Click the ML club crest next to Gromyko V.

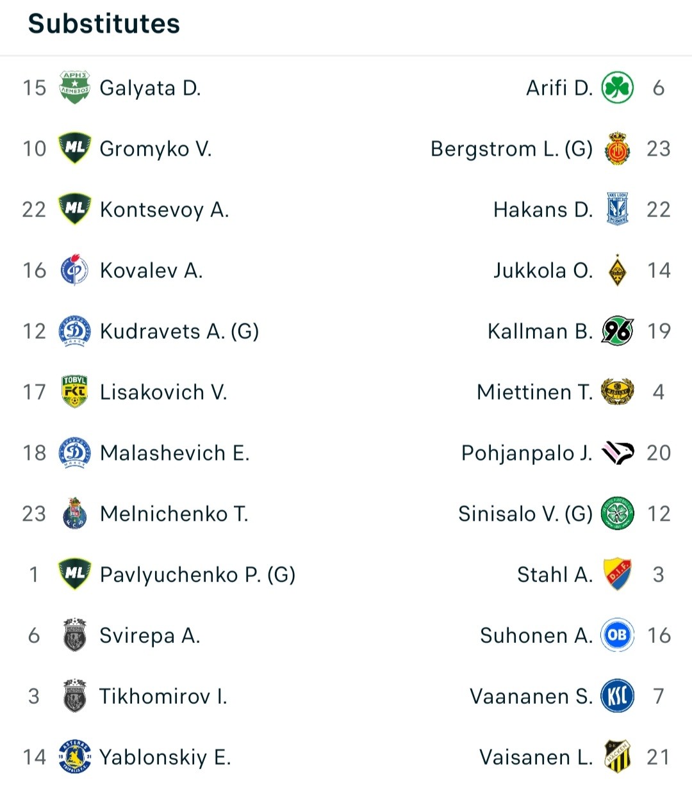pyautogui.click(x=74, y=149)
